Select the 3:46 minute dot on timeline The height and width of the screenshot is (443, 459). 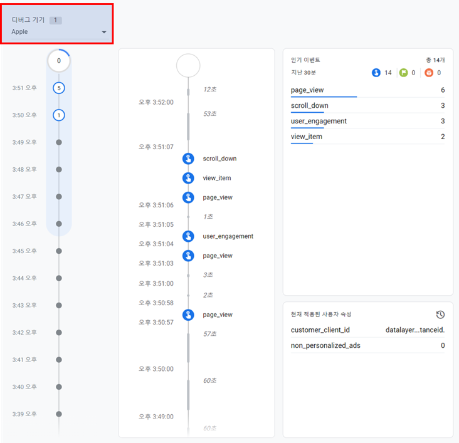click(59, 224)
